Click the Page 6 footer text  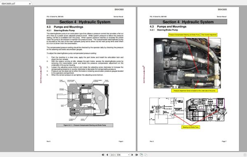pyautogui.click(x=121, y=141)
